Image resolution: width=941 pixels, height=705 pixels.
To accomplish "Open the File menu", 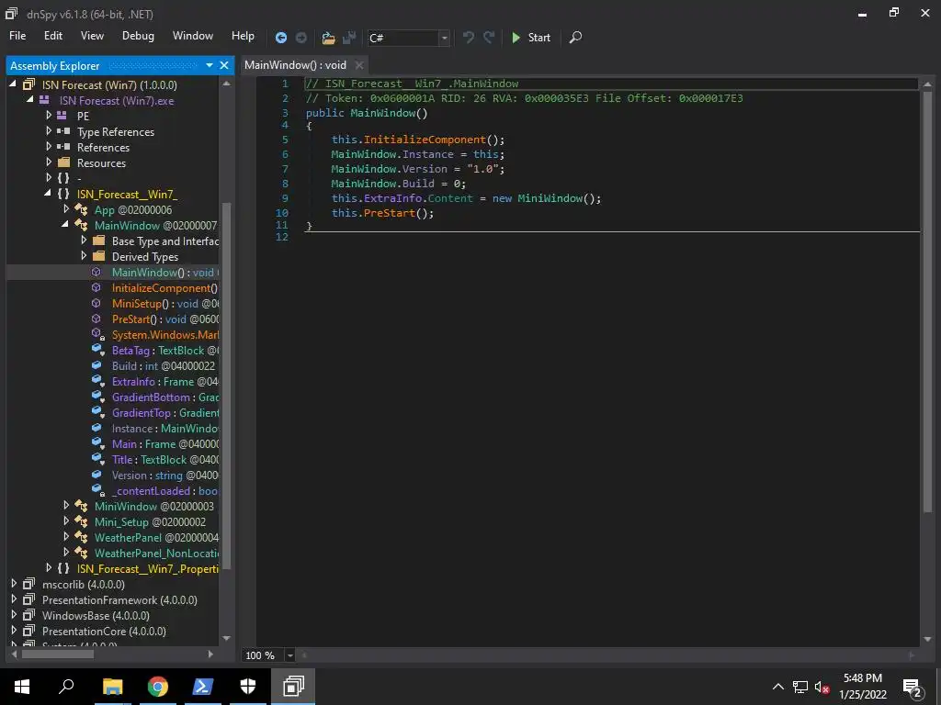I will (x=17, y=36).
